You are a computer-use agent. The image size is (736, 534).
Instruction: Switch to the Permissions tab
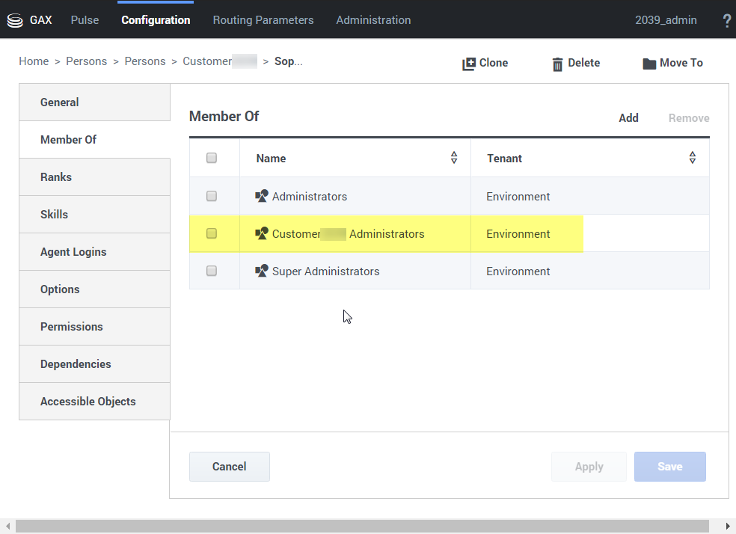coord(72,327)
